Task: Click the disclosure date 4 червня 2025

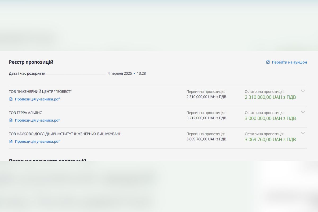Action: pos(120,73)
